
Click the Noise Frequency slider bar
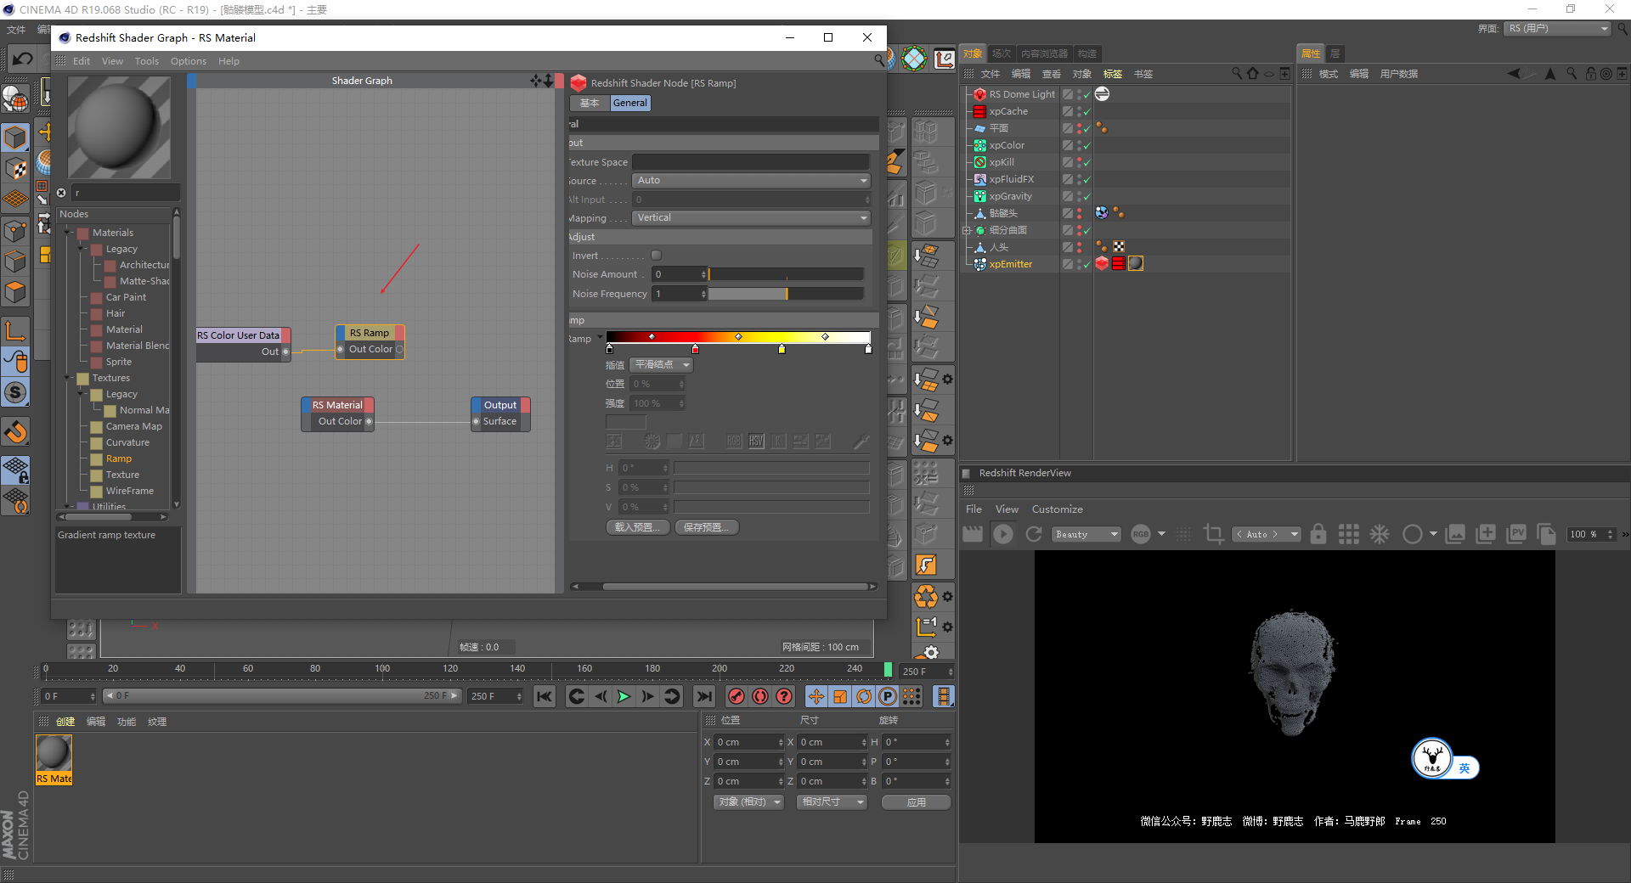pos(786,294)
